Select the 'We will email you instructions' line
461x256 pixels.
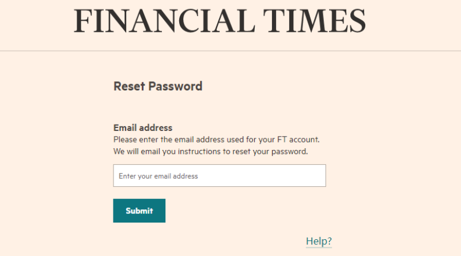pos(210,152)
